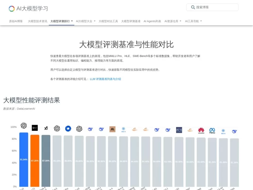Click the black square model logo in the chart
253x190 pixels.
[35, 128]
